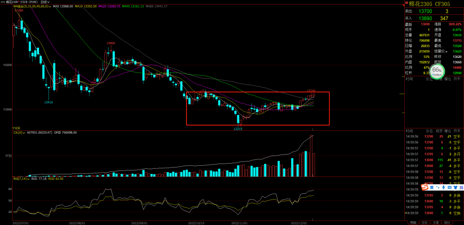Click the 12215 lowest price marker
This screenshot has width=464, height=225.
(238, 129)
